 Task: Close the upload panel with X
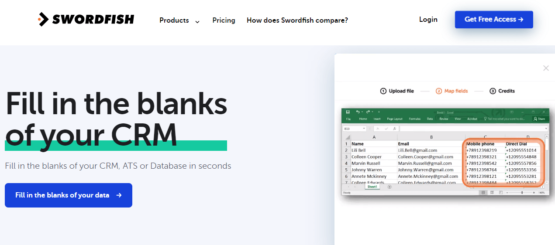coord(546,68)
